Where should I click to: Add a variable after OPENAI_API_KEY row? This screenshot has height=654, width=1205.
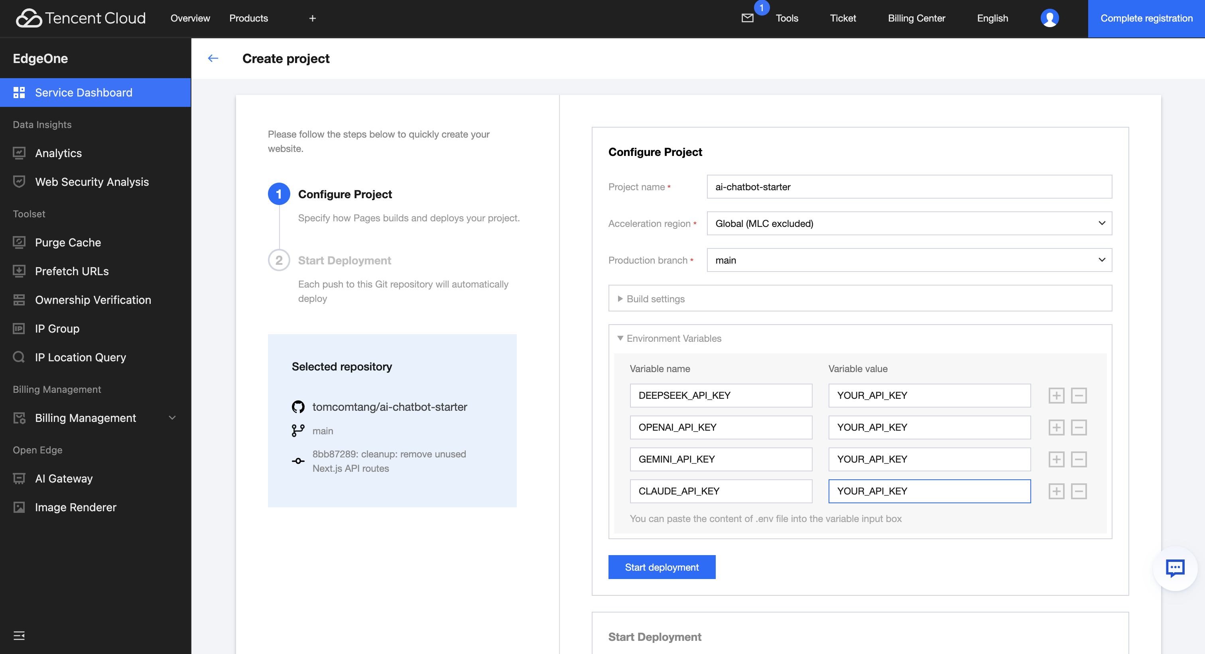(1056, 427)
